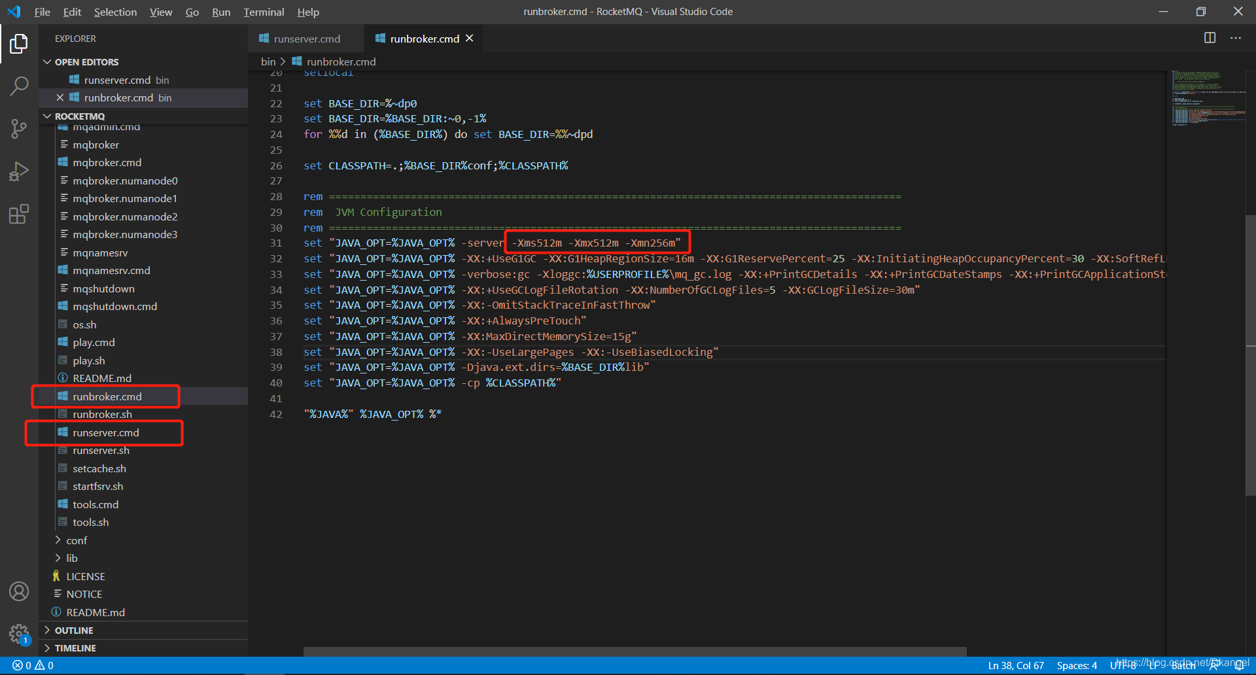The width and height of the screenshot is (1256, 675).
Task: Open setcache.sh in explorer
Action: pyautogui.click(x=143, y=468)
